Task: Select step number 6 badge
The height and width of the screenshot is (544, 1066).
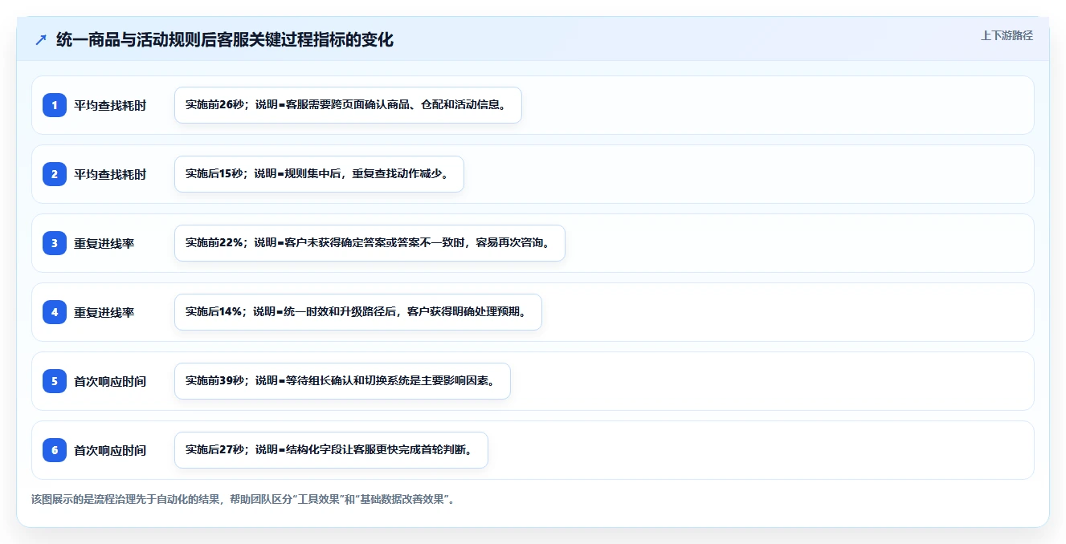Action: coord(55,450)
